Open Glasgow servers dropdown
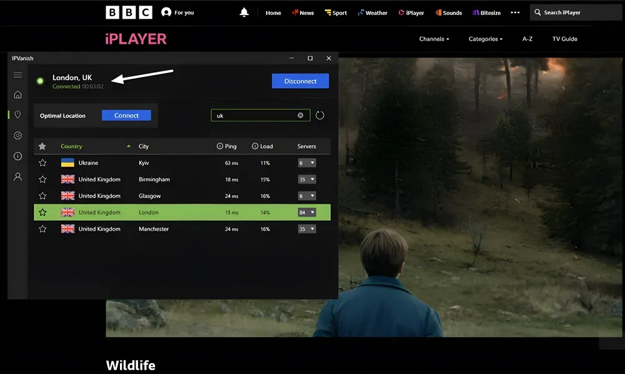Screen dimensions: 625x374 (307, 196)
